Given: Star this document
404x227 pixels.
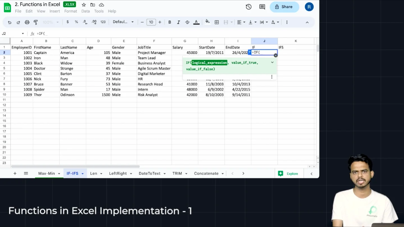Looking at the screenshot, I should tap(84, 5).
